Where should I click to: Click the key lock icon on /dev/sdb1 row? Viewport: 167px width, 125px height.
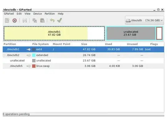[x=28, y=49]
